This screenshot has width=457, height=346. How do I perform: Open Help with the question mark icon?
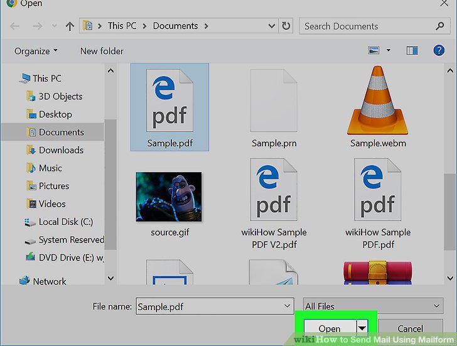(x=439, y=50)
